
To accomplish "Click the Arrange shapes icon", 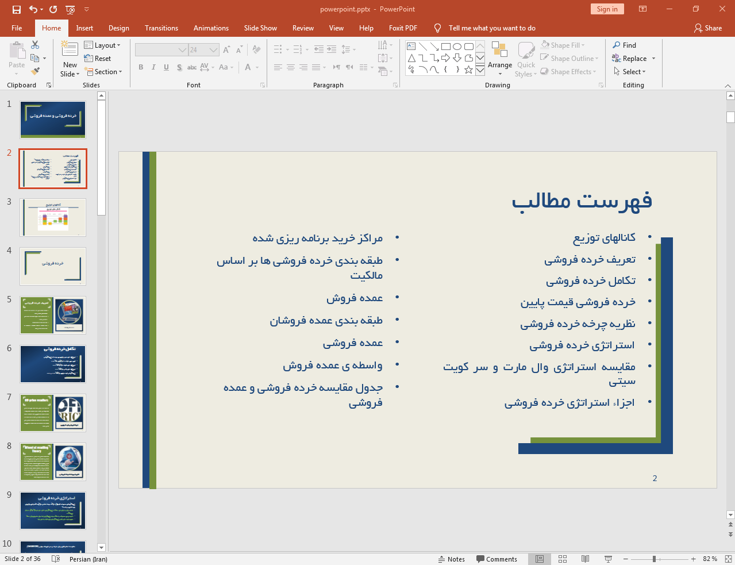I will pyautogui.click(x=499, y=50).
